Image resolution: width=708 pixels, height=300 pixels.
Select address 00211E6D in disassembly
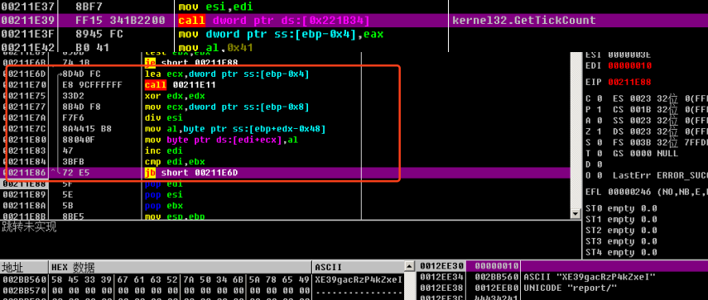[28, 74]
